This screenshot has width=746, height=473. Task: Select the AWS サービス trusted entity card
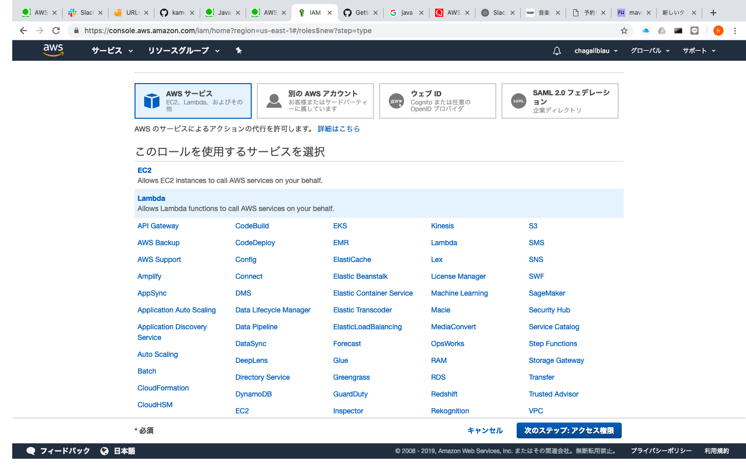tap(193, 101)
